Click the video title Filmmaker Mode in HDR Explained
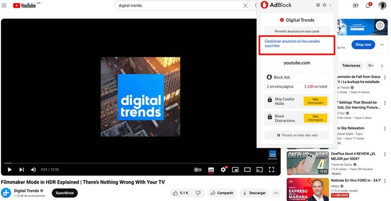 pos(83,182)
